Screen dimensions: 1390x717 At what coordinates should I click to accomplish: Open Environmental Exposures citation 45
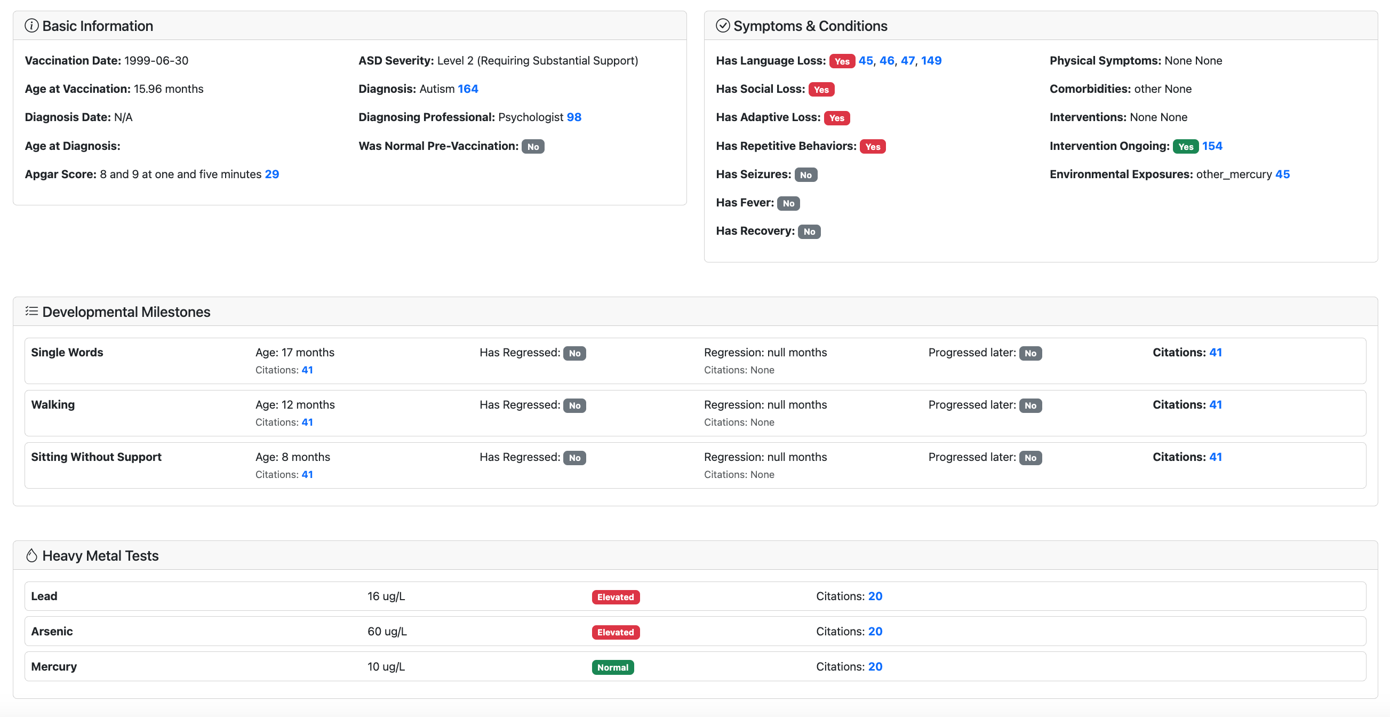1282,174
